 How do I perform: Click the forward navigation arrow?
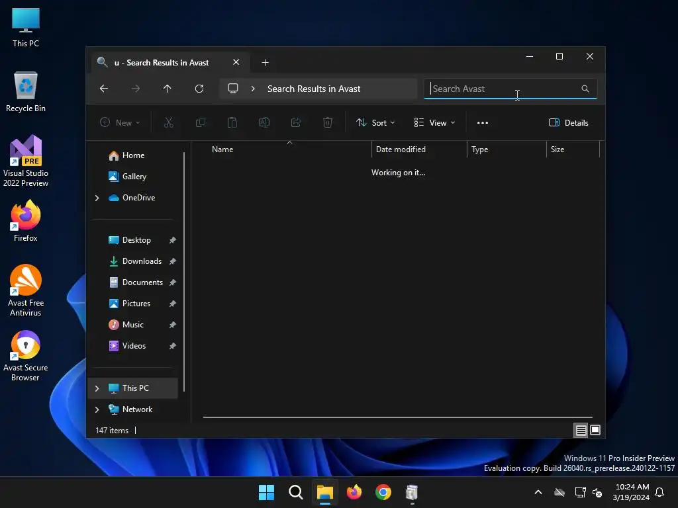[x=136, y=89]
